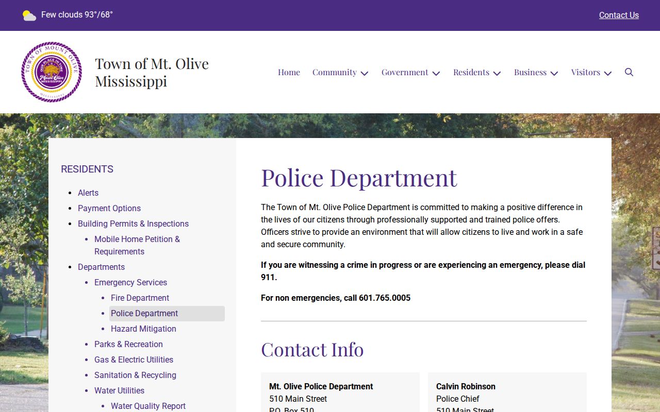Expand the Government menu chevron
Image resolution: width=660 pixels, height=412 pixels.
click(436, 73)
